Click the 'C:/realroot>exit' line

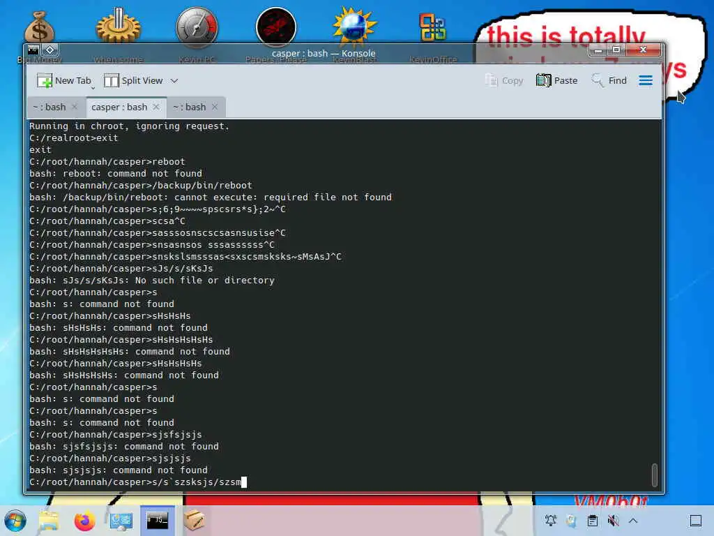pos(74,138)
